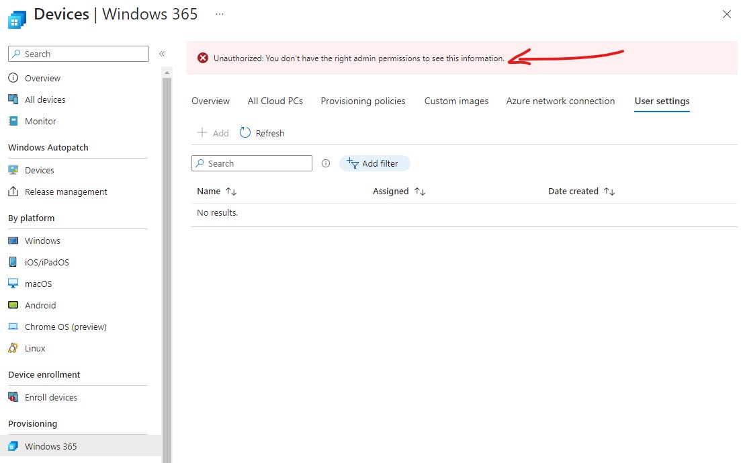Viewport: 741px width, 463px height.
Task: Click the sidebar Search input field
Action: pos(79,54)
